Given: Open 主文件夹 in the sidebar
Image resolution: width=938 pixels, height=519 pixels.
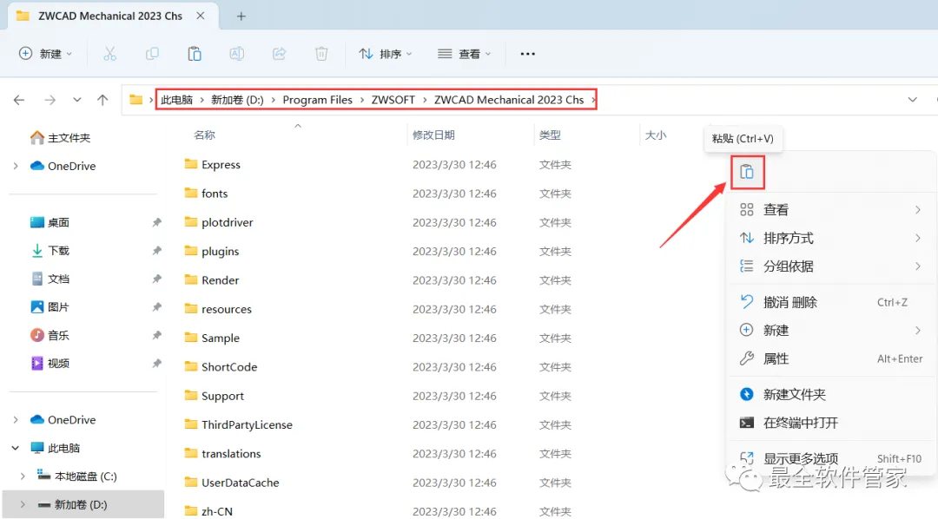Looking at the screenshot, I should pyautogui.click(x=61, y=138).
